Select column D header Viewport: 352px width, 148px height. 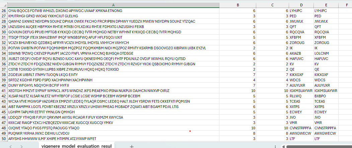coord(301,5)
